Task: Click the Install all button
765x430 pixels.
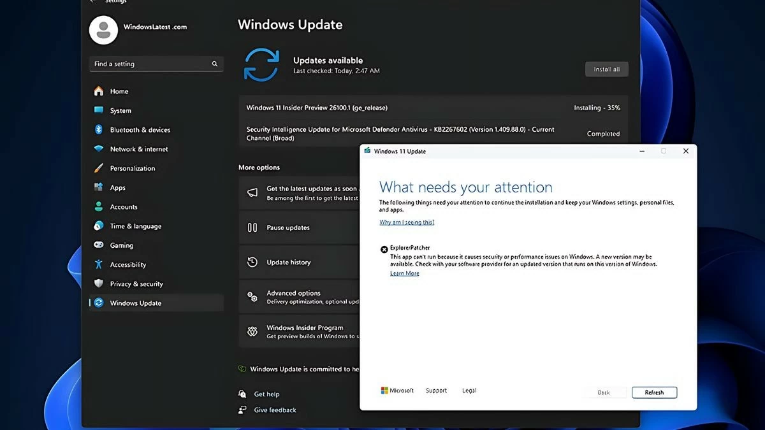Action: (606, 69)
